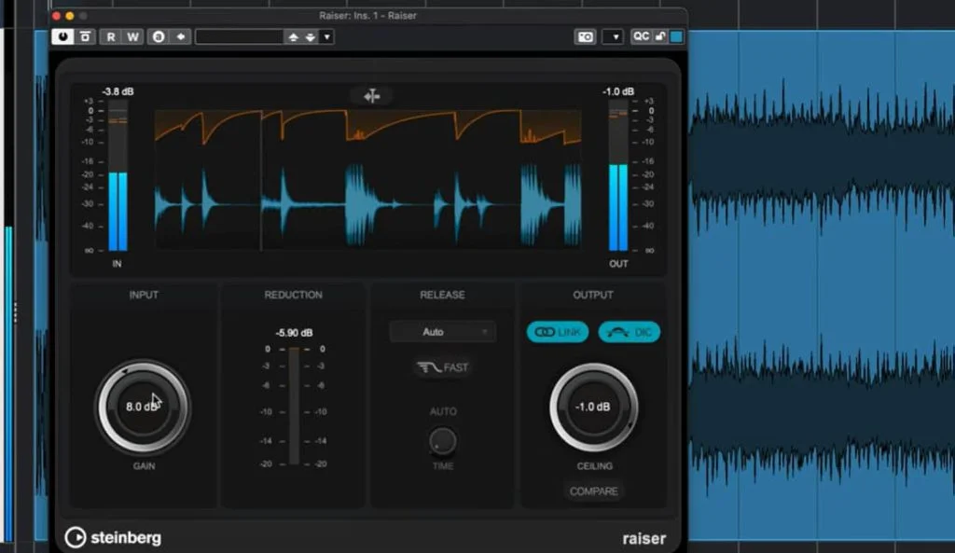Enable Read Automation (R) button

coord(110,36)
